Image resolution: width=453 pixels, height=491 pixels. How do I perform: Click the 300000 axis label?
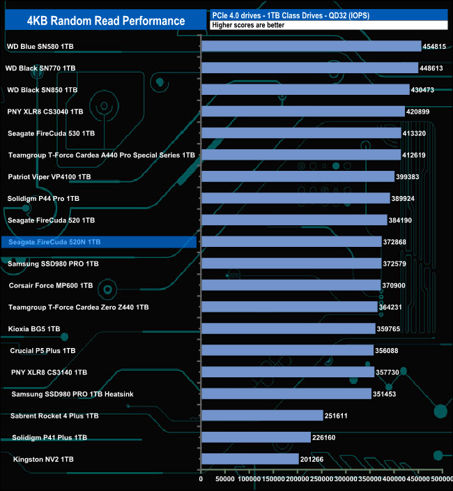point(346,478)
